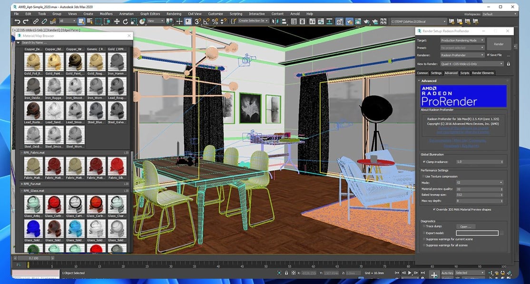The height and width of the screenshot is (284, 530).
Task: Open the Target Production Rendering Mode dropdown
Action: pos(462,40)
